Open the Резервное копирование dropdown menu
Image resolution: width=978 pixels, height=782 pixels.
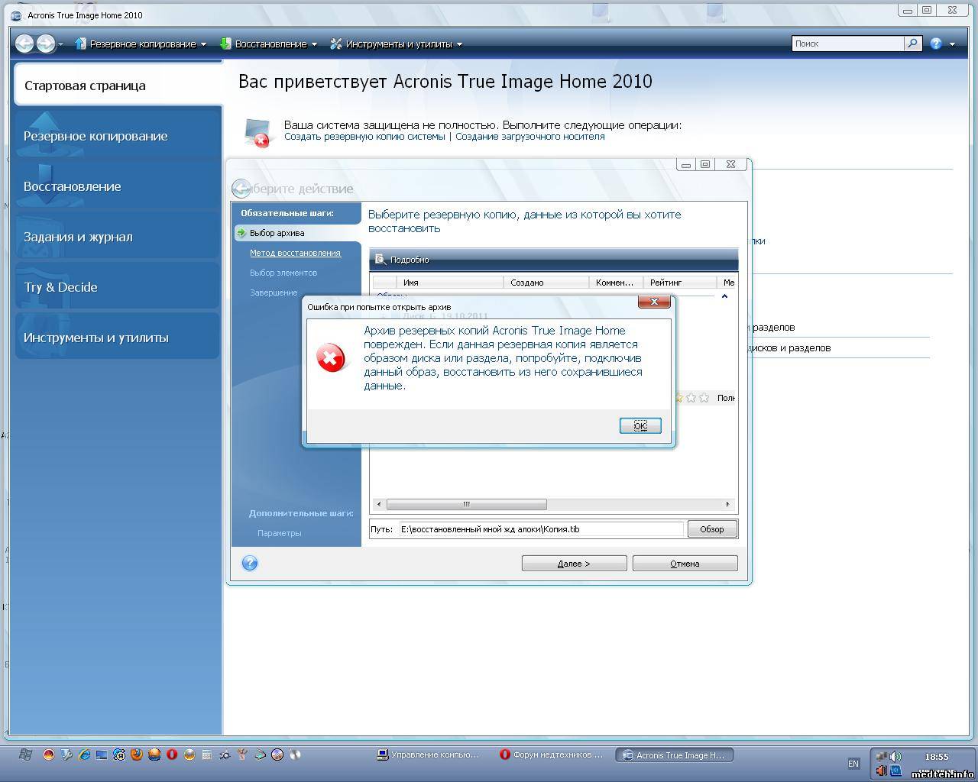pyautogui.click(x=141, y=44)
